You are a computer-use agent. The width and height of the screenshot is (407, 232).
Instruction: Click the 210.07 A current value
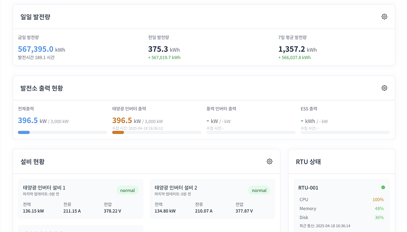[x=204, y=211]
